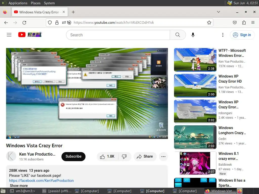259x194 pixels.
Task: Click the bee tray icon in top panel
Action: click(x=230, y=3)
